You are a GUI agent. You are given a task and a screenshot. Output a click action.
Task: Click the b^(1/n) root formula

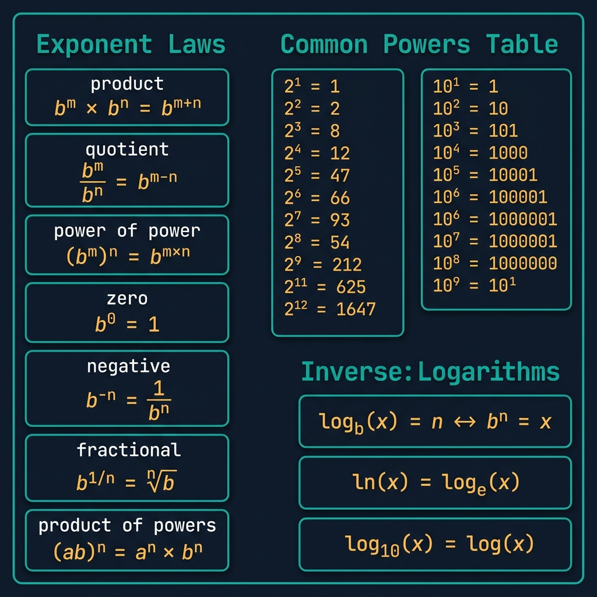click(127, 481)
